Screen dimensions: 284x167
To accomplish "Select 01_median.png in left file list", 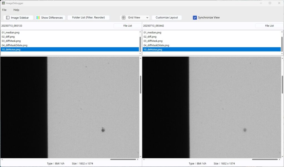I will (x=11, y=33).
